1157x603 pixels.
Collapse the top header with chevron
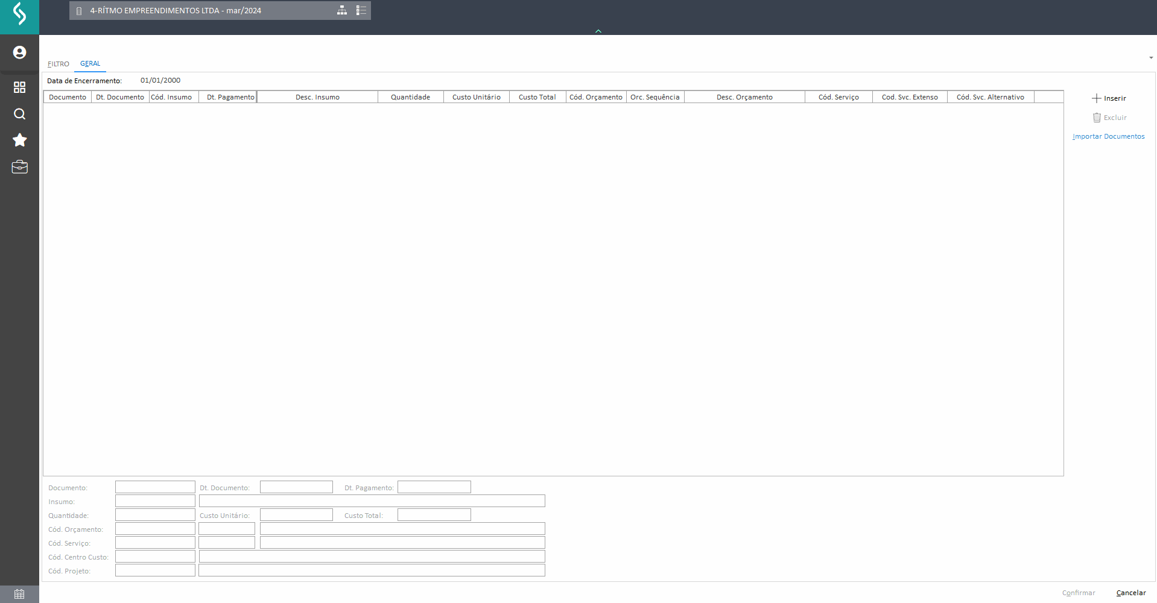pos(598,31)
